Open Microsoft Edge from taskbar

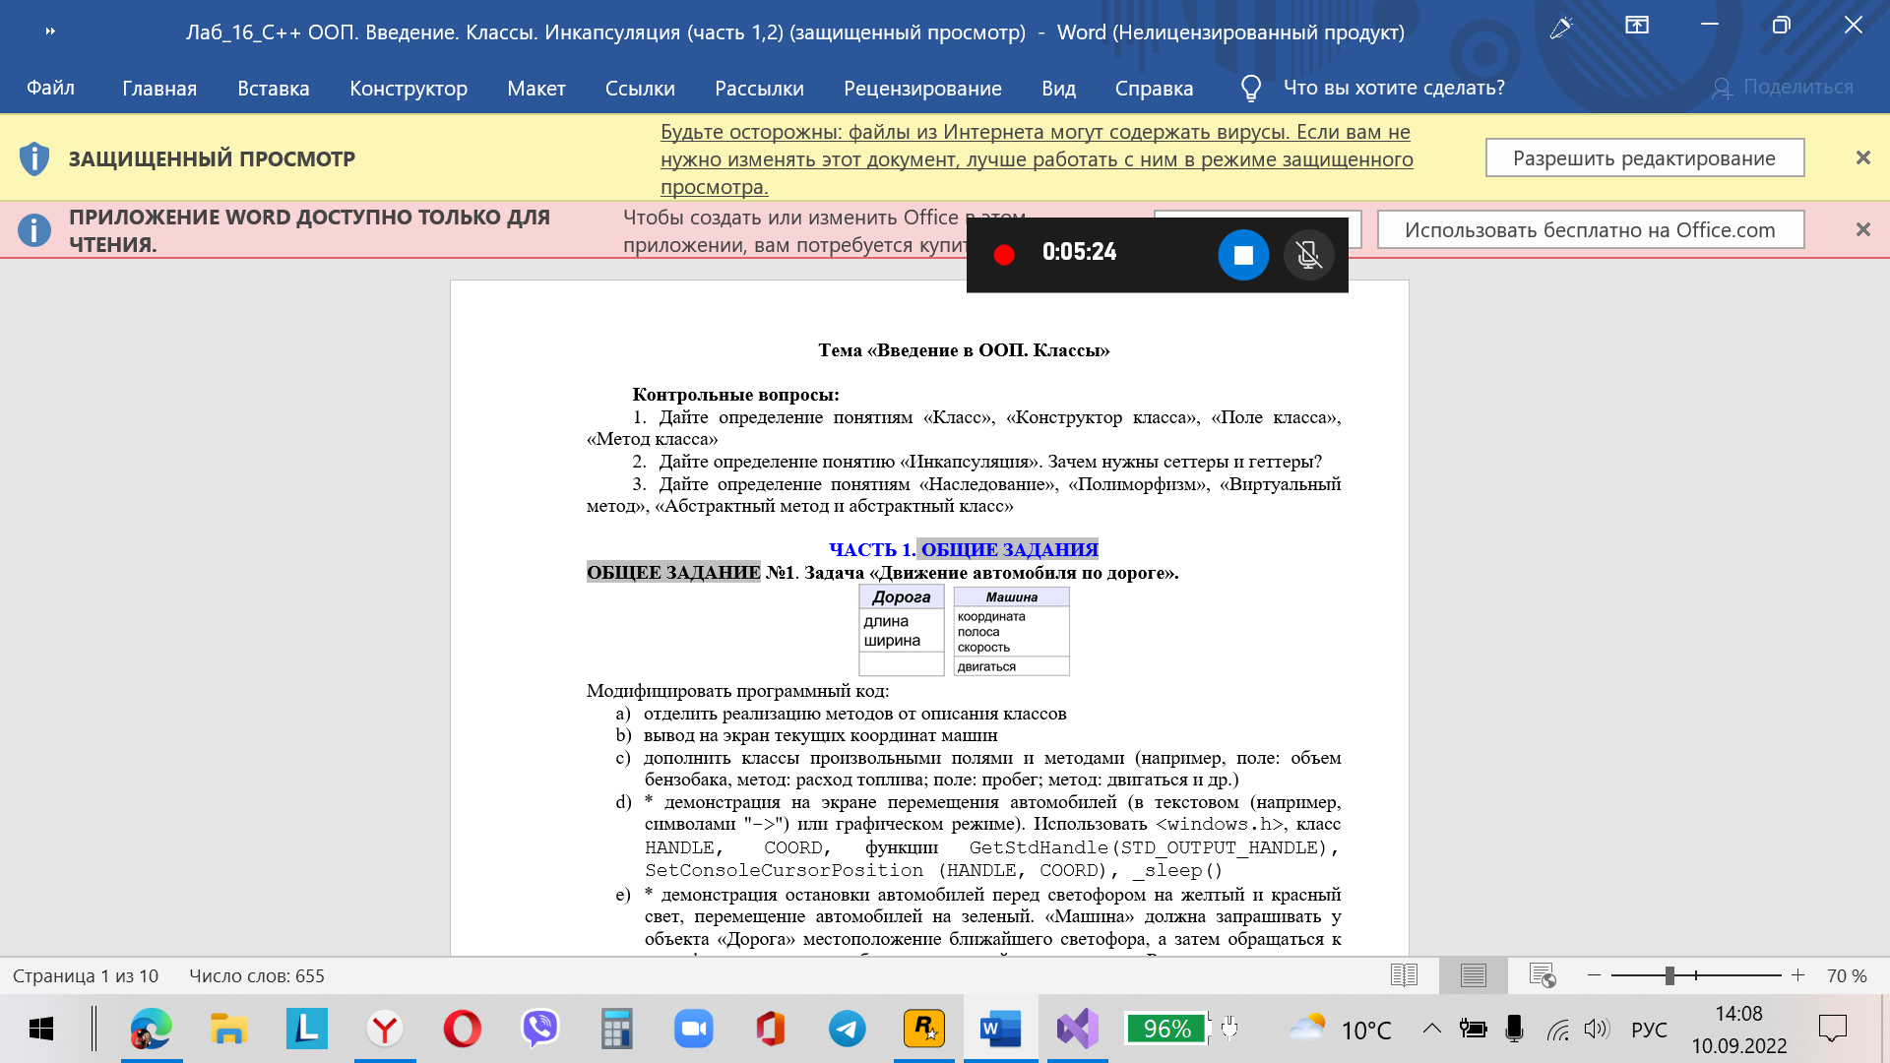[x=151, y=1030]
